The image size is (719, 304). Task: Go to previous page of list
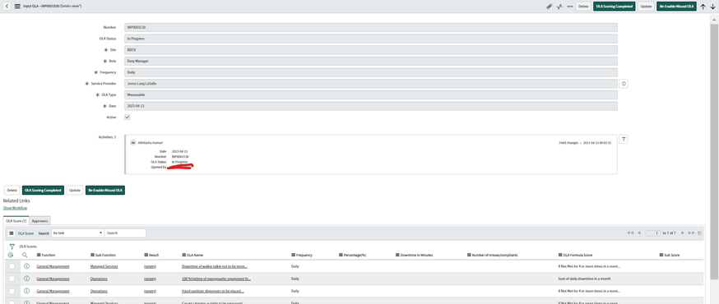pyautogui.click(x=639, y=233)
